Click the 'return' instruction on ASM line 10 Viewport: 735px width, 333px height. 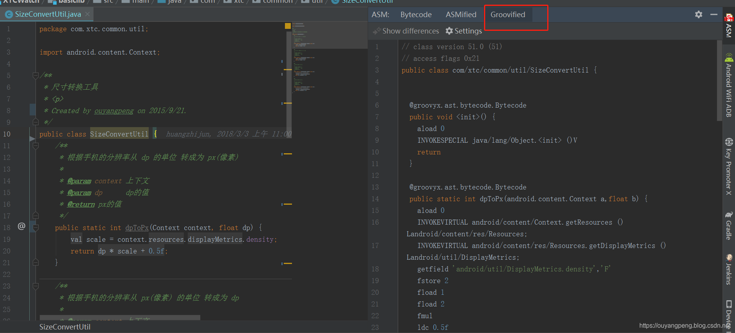pos(429,152)
